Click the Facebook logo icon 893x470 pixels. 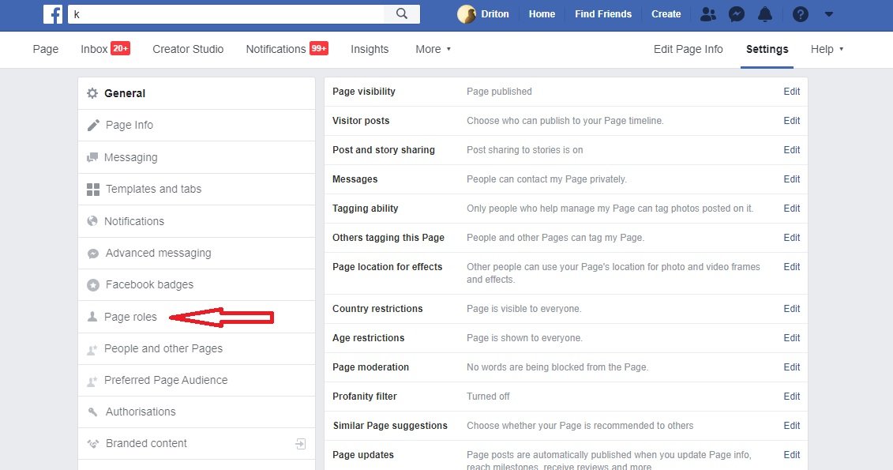(x=53, y=13)
